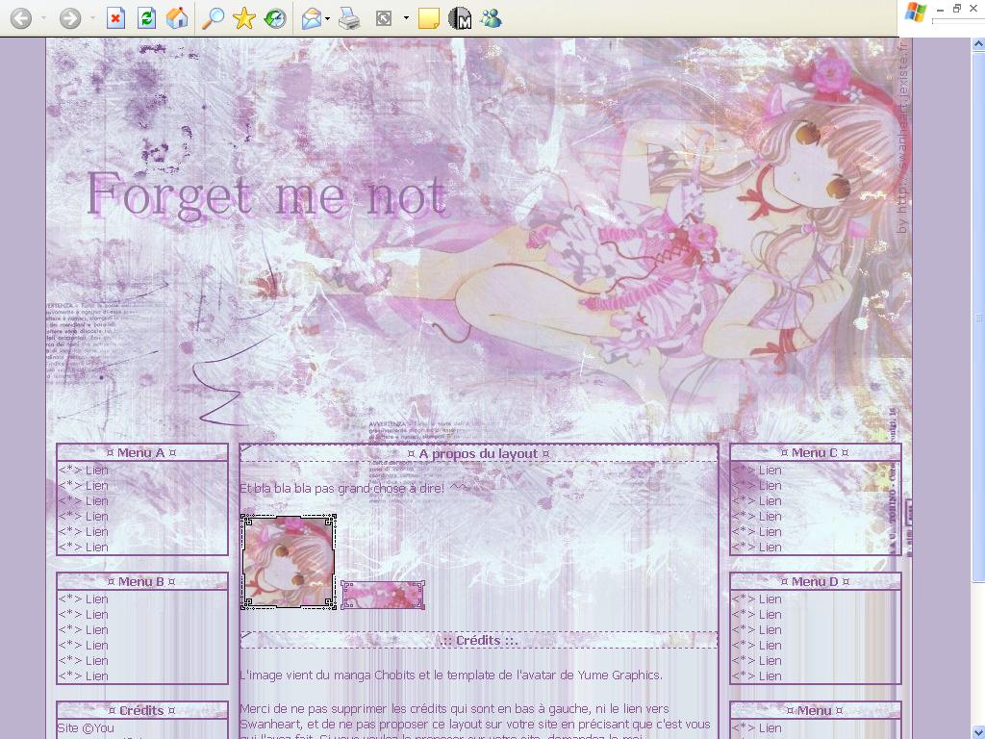Open History with the green clock icon
985x739 pixels.
(275, 18)
